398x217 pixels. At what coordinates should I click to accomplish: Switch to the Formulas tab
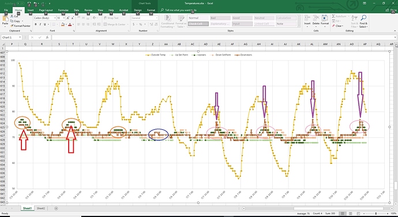(x=63, y=10)
